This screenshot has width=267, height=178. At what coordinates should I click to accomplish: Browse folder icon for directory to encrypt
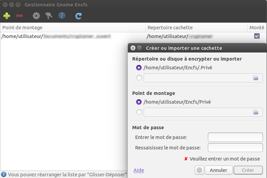[256, 78]
